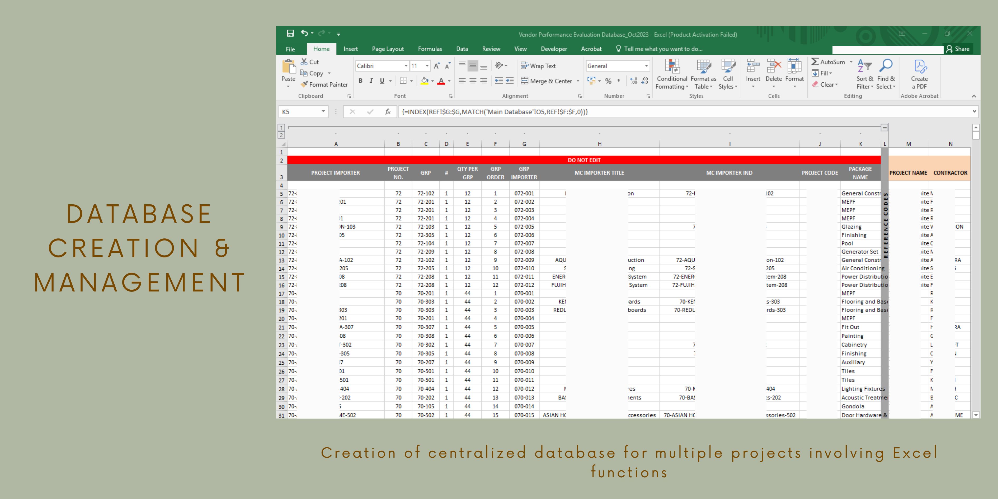Viewport: 998px width, 499px height.
Task: Apply red font color A
Action: (441, 81)
